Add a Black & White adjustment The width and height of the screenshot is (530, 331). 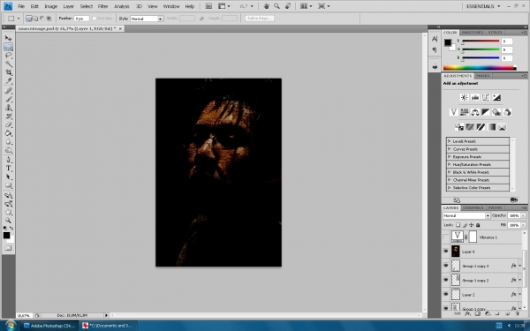(485, 112)
